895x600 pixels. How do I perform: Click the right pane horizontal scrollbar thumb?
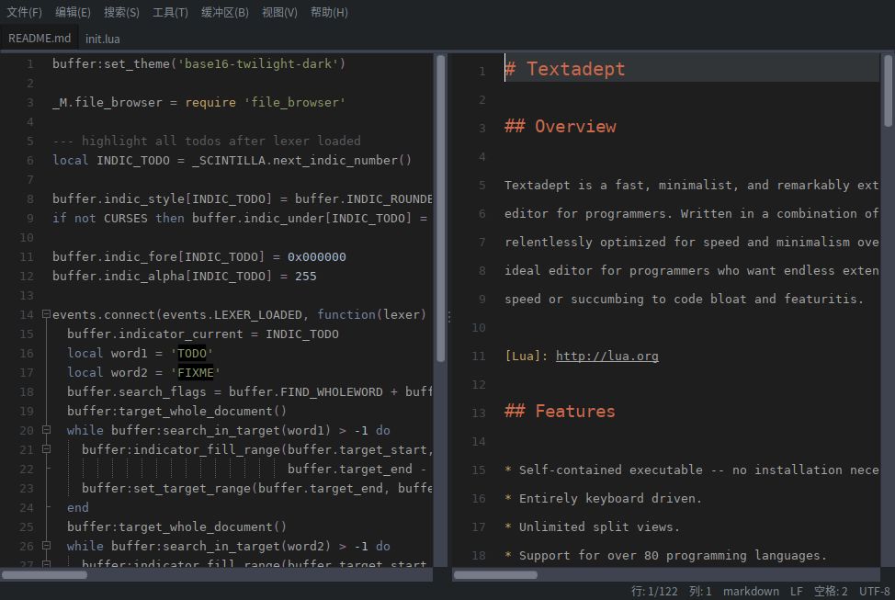495,574
